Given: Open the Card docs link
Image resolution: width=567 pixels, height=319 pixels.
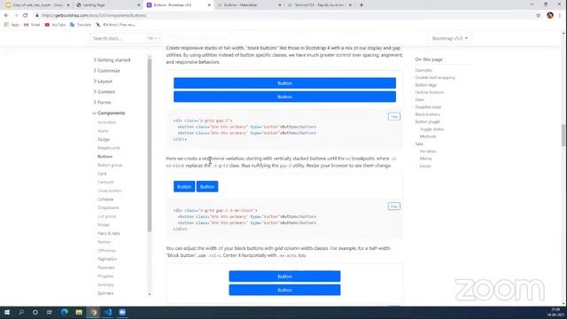Looking at the screenshot, I should pyautogui.click(x=102, y=174).
